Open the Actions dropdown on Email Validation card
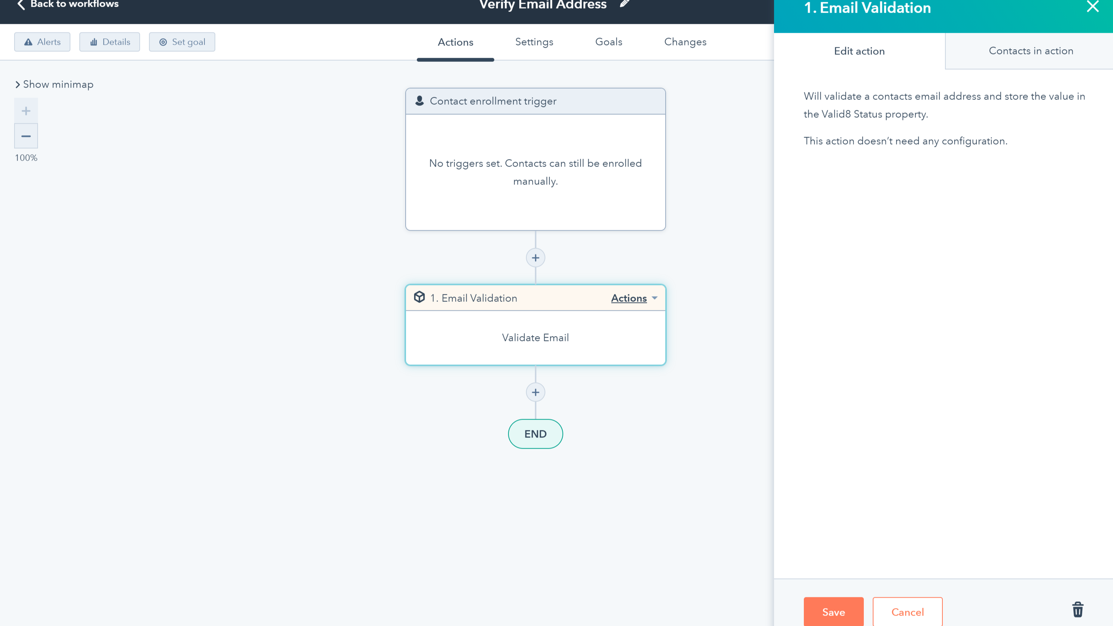Image resolution: width=1113 pixels, height=626 pixels. tap(634, 298)
